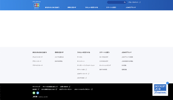Open the サイトマップ link
The width and height of the screenshot is (173, 100).
(36, 86)
